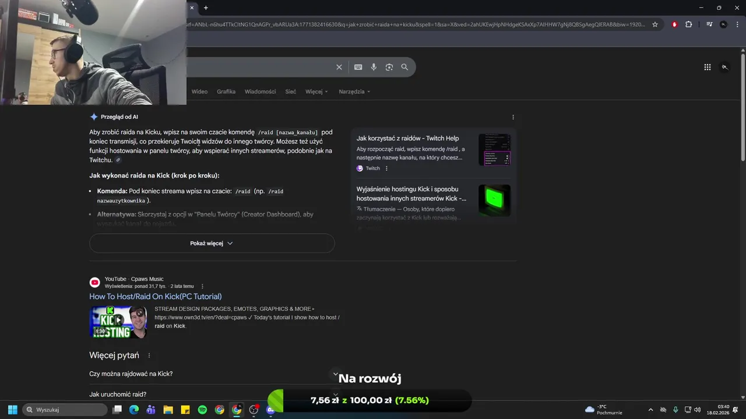The height and width of the screenshot is (419, 746).
Task: Expand Więcej search filters dropdown
Action: pyautogui.click(x=316, y=91)
